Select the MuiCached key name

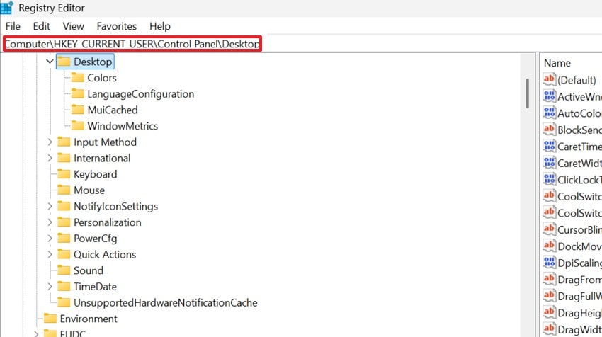coord(113,110)
